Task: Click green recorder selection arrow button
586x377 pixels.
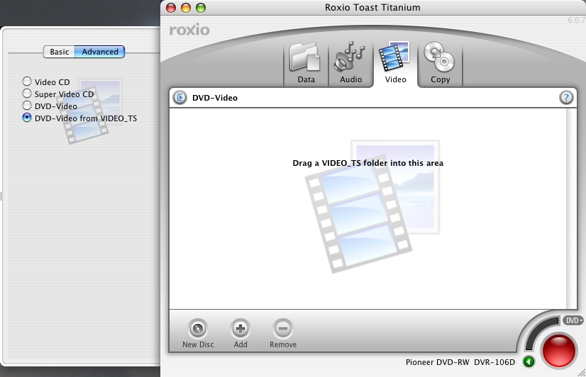Action: pos(529,361)
